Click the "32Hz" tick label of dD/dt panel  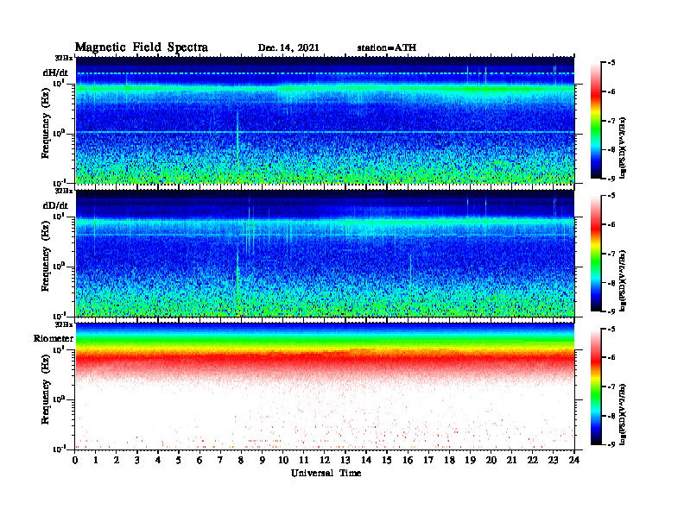point(64,191)
